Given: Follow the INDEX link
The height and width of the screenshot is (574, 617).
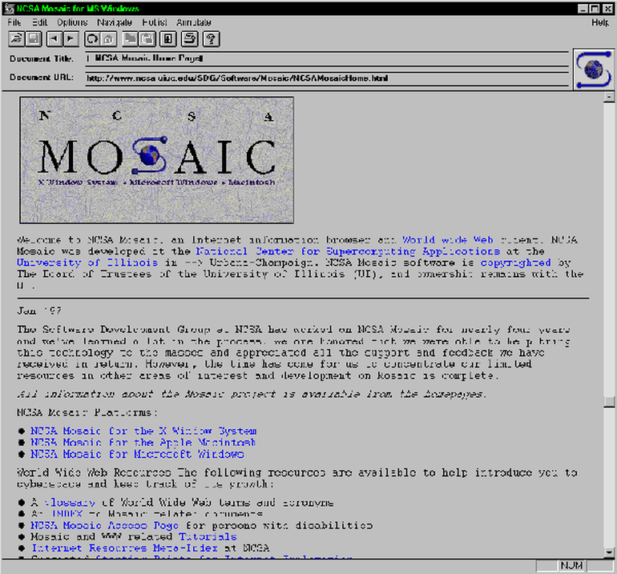Looking at the screenshot, I should coord(67,514).
